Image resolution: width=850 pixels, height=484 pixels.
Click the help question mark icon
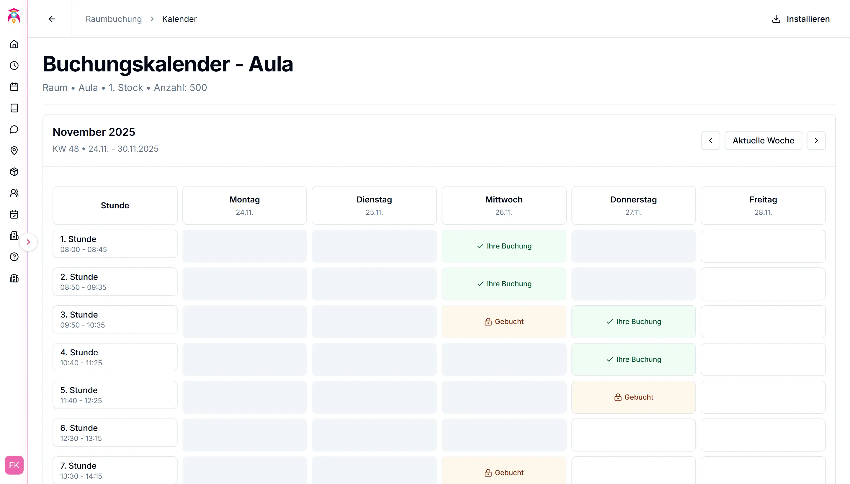click(14, 257)
